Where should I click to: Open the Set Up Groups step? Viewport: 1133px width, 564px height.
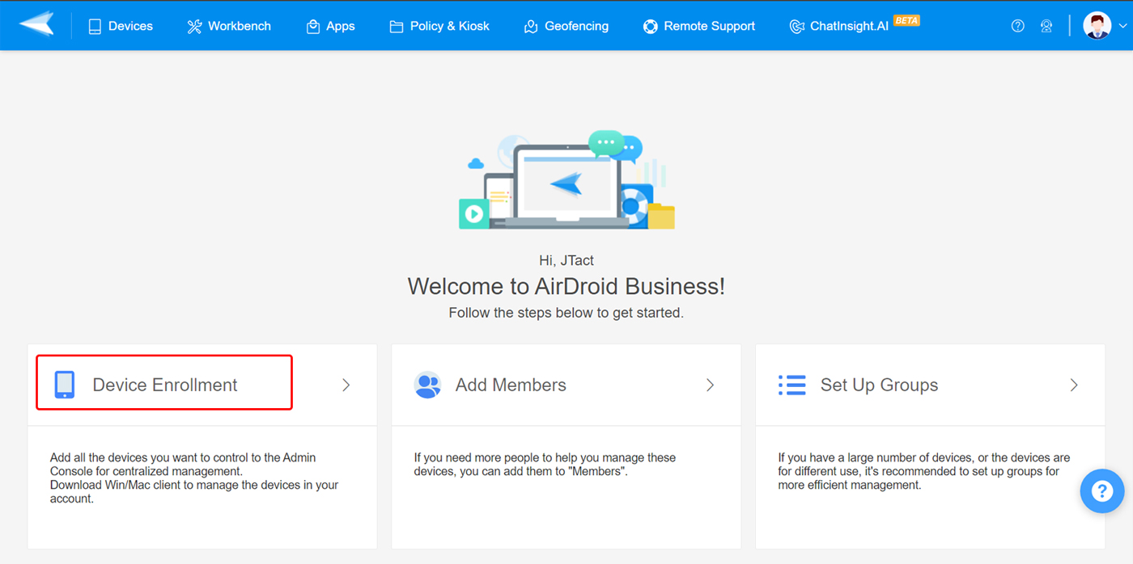931,385
